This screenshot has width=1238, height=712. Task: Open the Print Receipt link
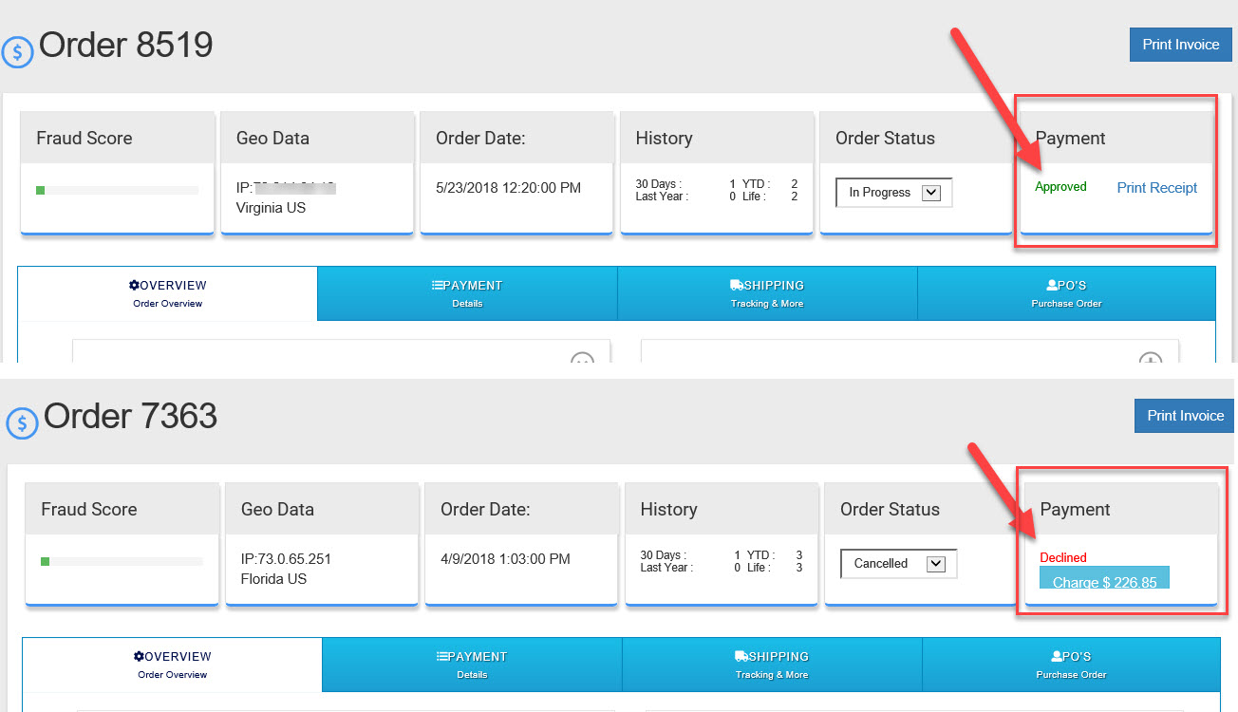click(1156, 188)
